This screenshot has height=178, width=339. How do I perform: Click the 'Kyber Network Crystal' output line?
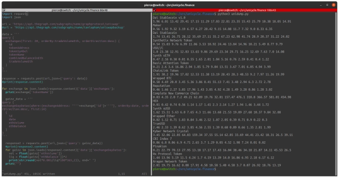pos(171,131)
